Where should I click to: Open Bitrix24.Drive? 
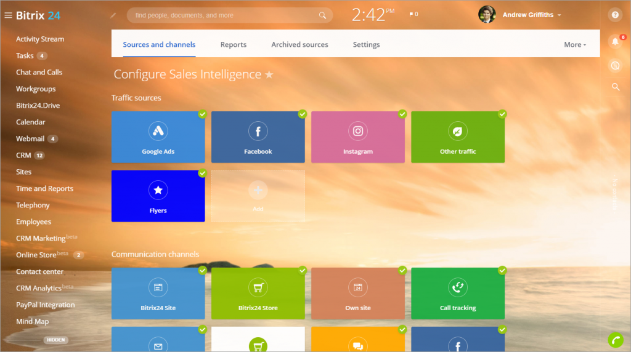click(x=38, y=105)
